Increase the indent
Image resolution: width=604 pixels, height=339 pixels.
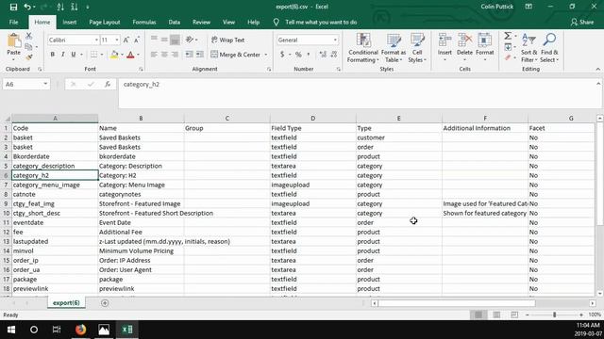tap(199, 55)
